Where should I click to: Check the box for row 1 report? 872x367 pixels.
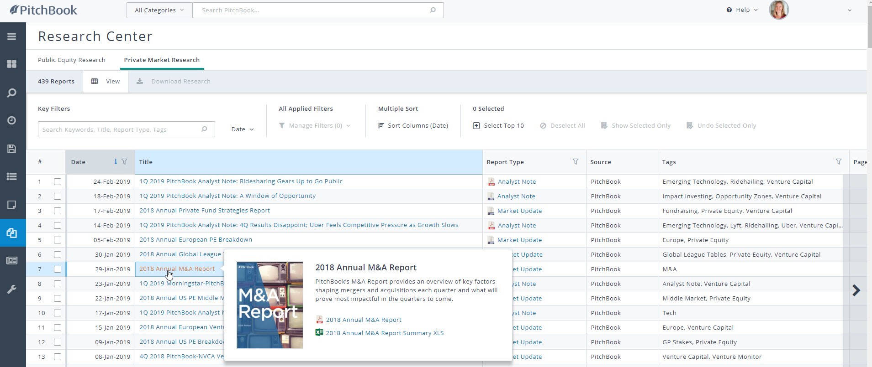tap(58, 181)
